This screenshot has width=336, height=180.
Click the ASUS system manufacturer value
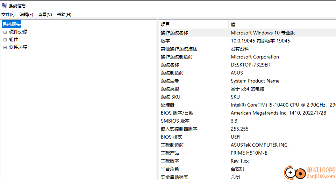[237, 73]
